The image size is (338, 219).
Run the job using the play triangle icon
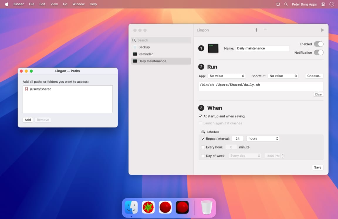click(322, 30)
